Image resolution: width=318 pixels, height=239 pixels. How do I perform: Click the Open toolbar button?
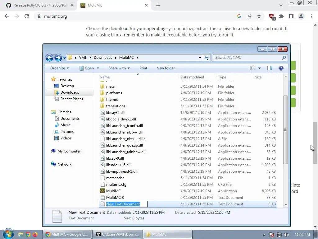[86, 68]
